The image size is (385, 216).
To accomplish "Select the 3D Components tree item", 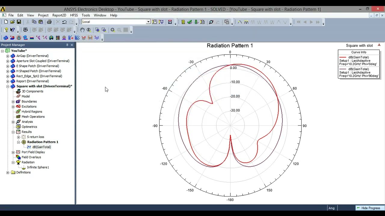I will (x=32, y=91).
